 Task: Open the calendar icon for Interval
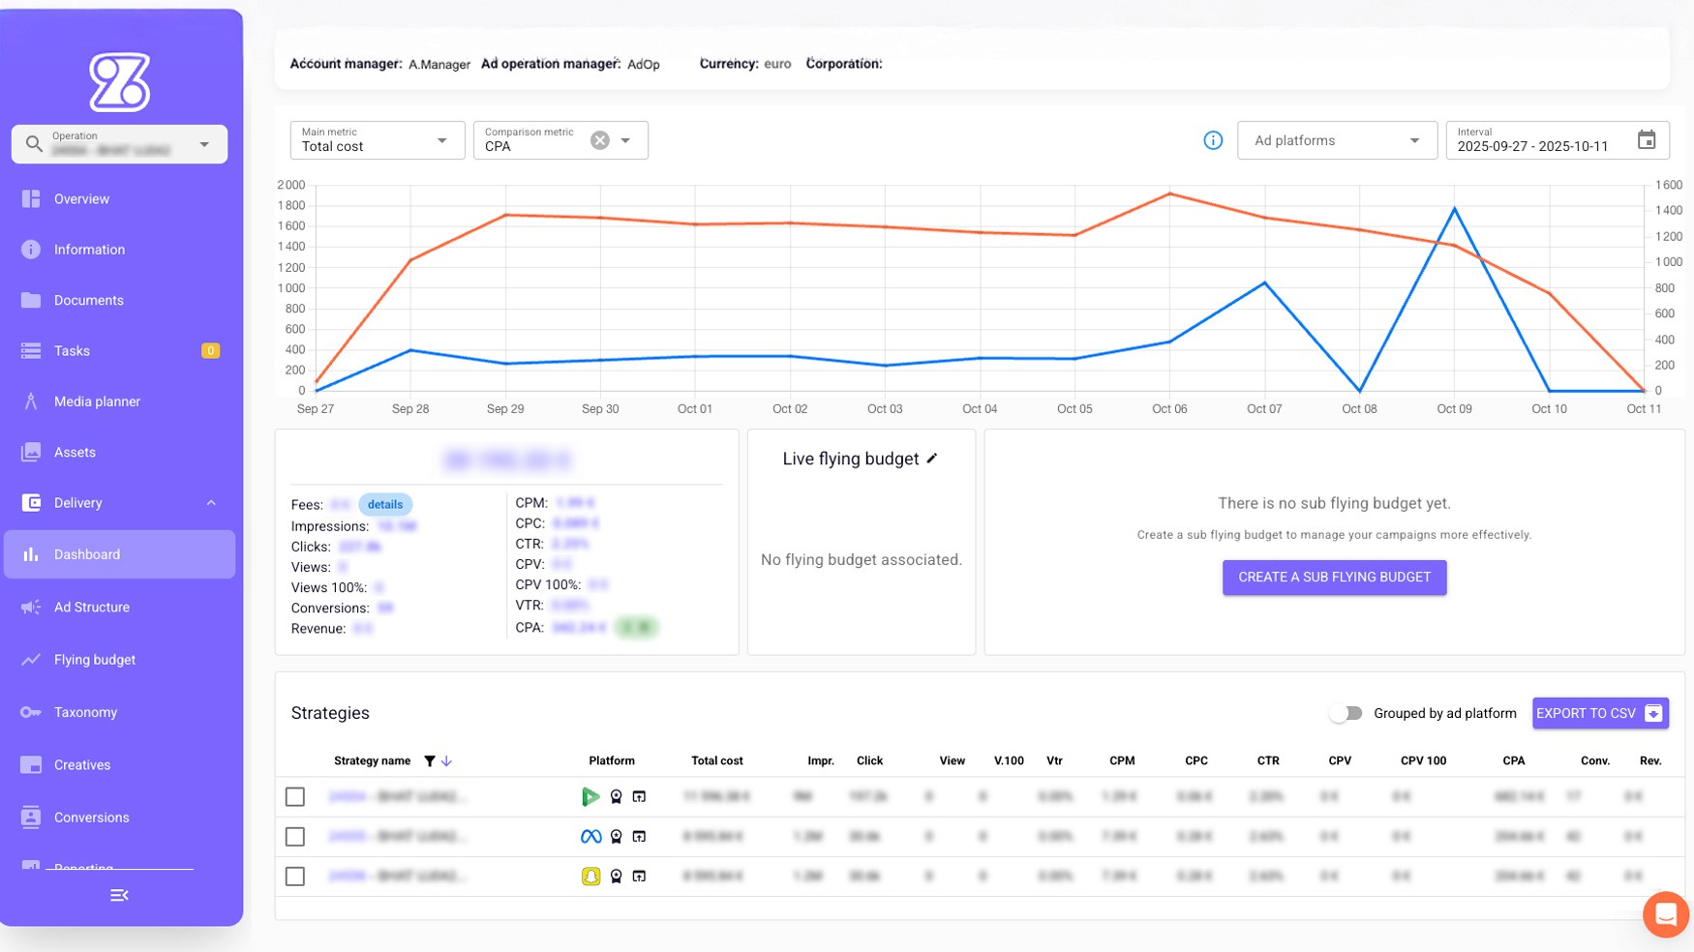pyautogui.click(x=1647, y=140)
